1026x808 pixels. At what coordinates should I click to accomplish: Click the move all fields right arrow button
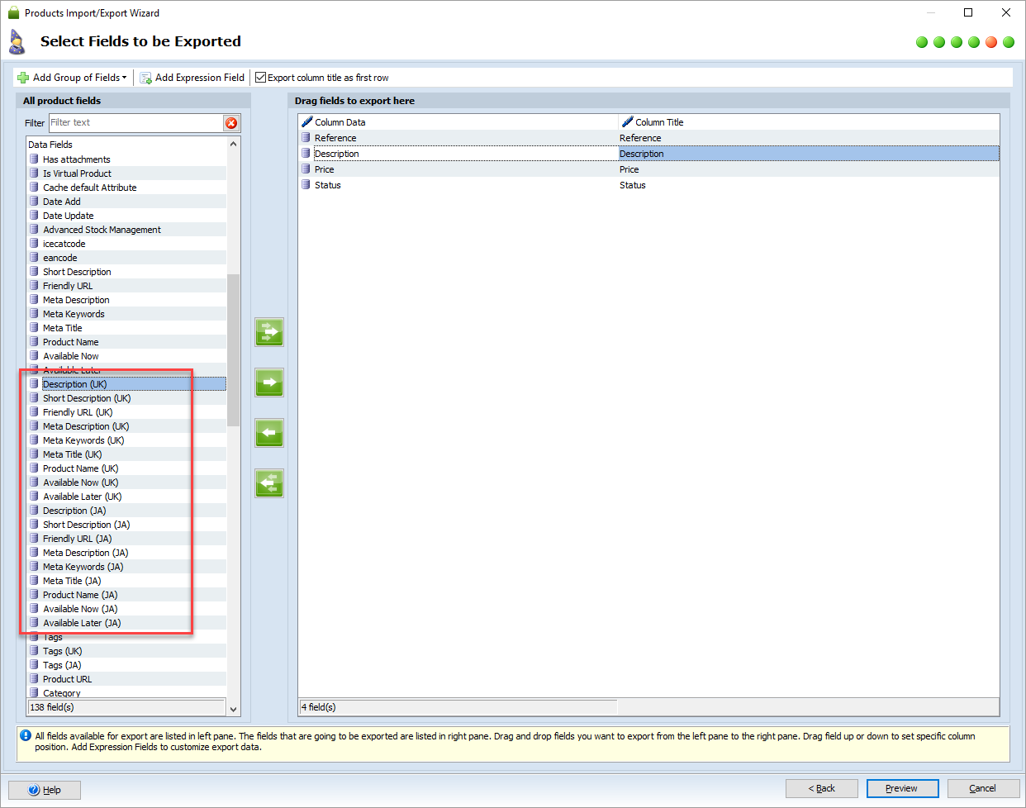tap(269, 332)
